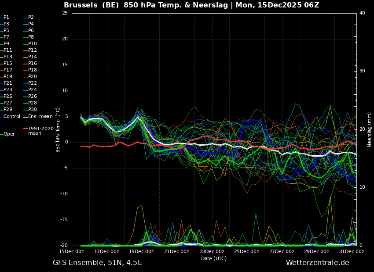Click the Neerslag (mm) axis title
The height and width of the screenshot is (272, 374).
click(369, 130)
